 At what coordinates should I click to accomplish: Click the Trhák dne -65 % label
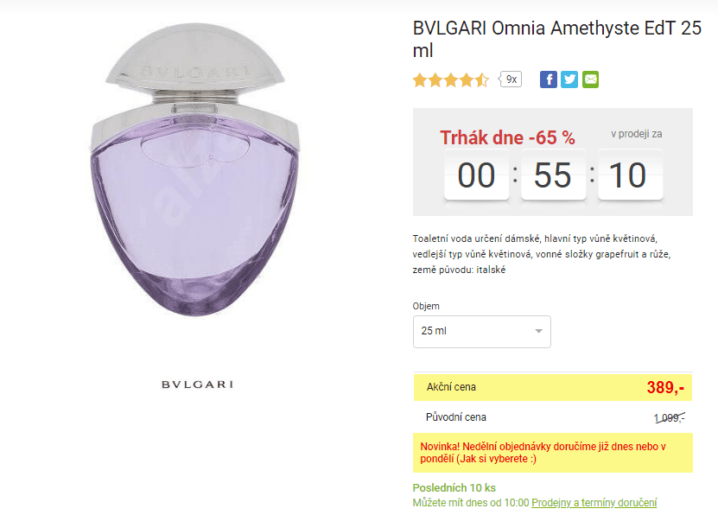(x=509, y=137)
